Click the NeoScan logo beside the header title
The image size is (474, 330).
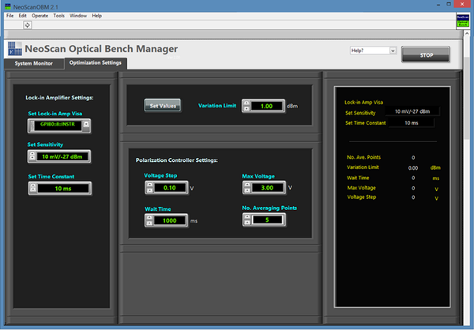(15, 50)
